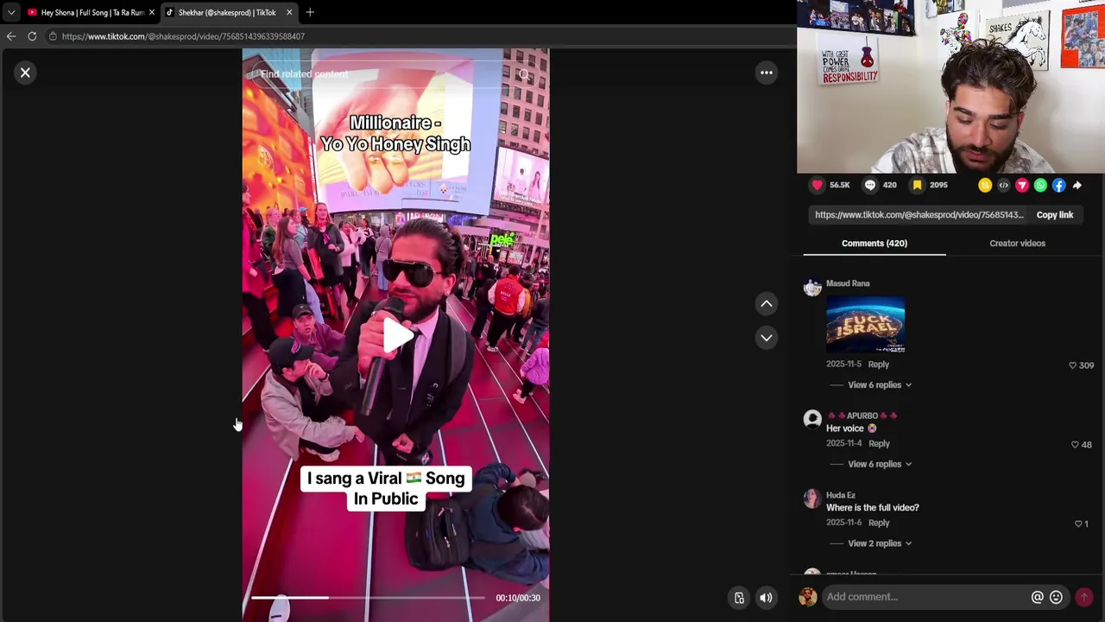
Task: Get embed code via embed icon
Action: [1003, 185]
